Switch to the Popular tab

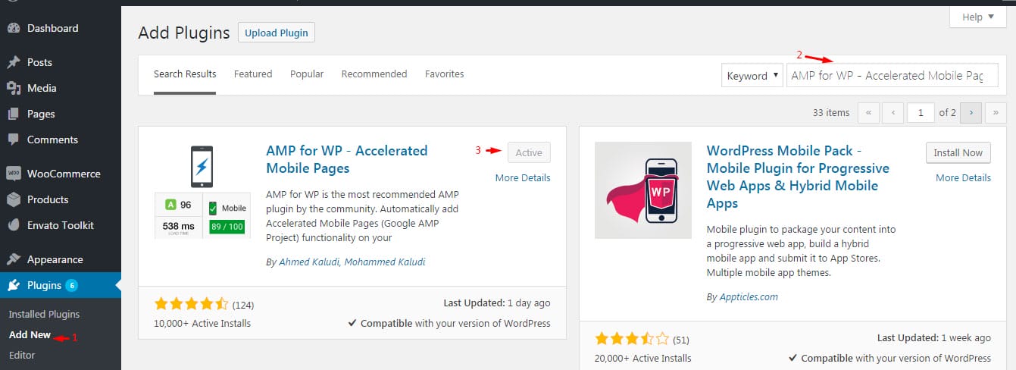tap(307, 74)
